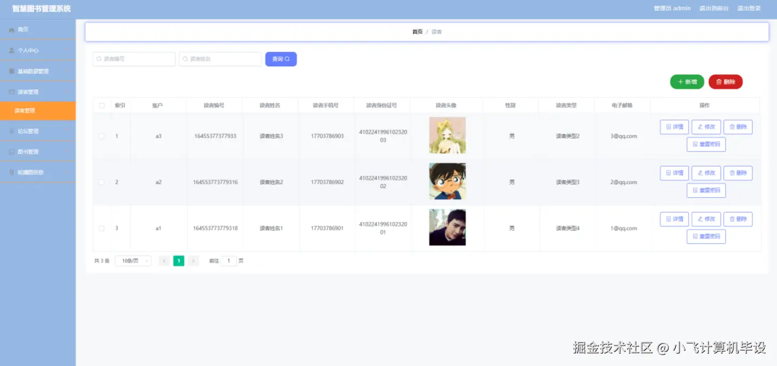Click the man photo avatar in row a1

click(447, 227)
